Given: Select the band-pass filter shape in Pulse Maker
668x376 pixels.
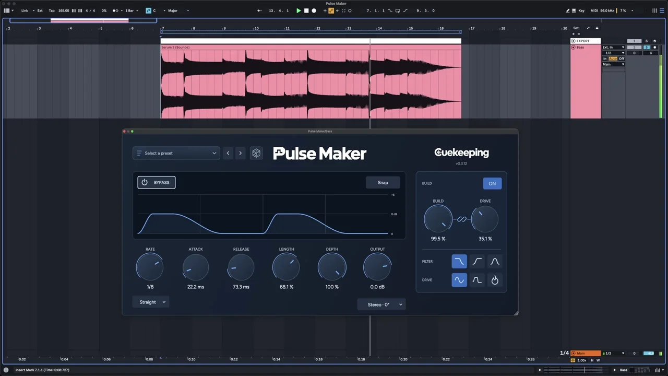Looking at the screenshot, I should coord(495,261).
